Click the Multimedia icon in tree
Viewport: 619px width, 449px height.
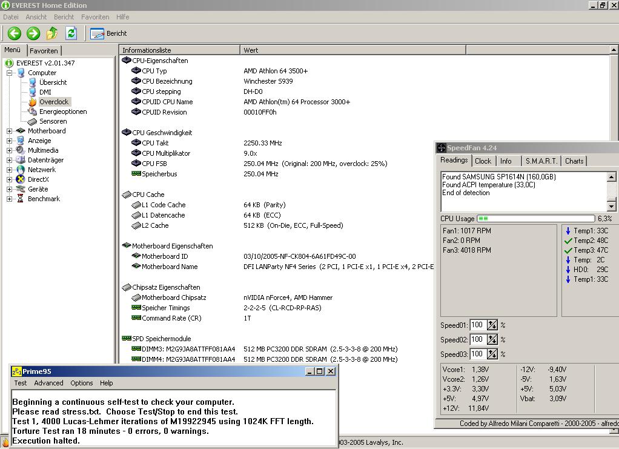(x=21, y=150)
